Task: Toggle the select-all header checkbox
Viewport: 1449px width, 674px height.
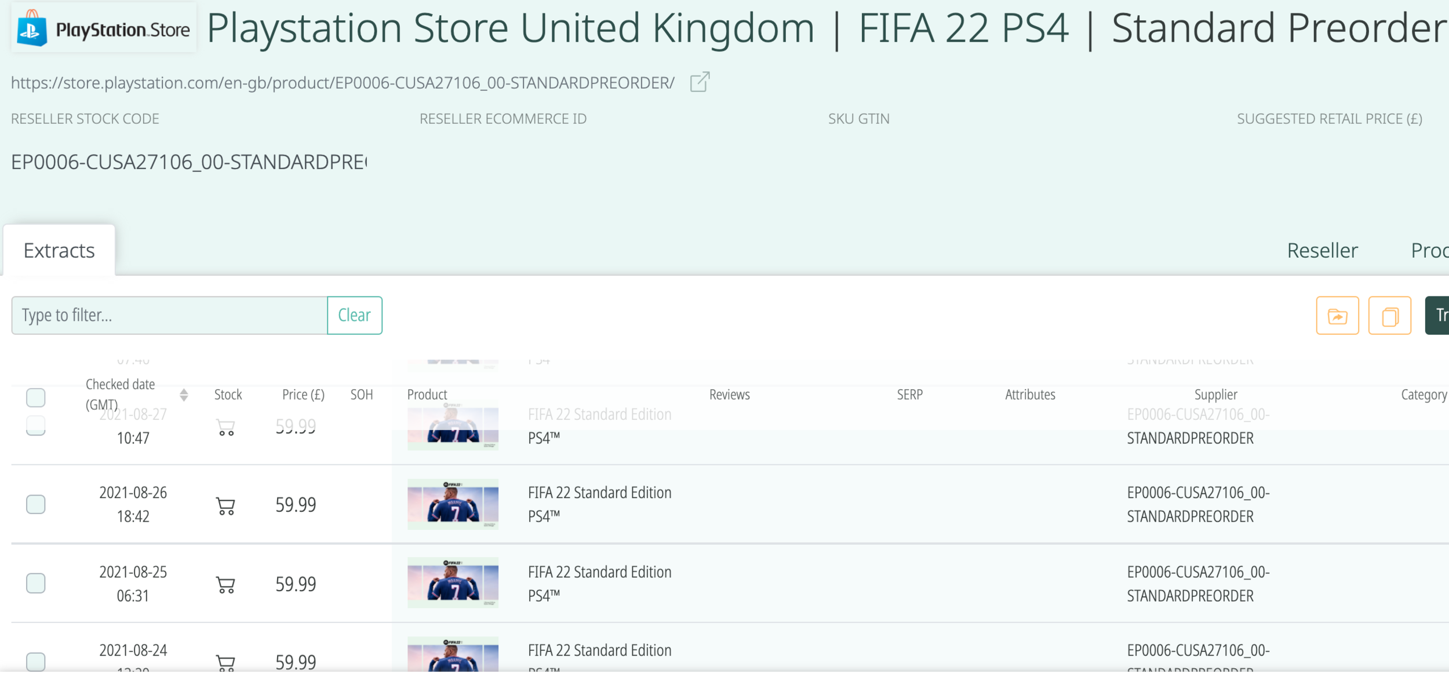Action: point(36,397)
